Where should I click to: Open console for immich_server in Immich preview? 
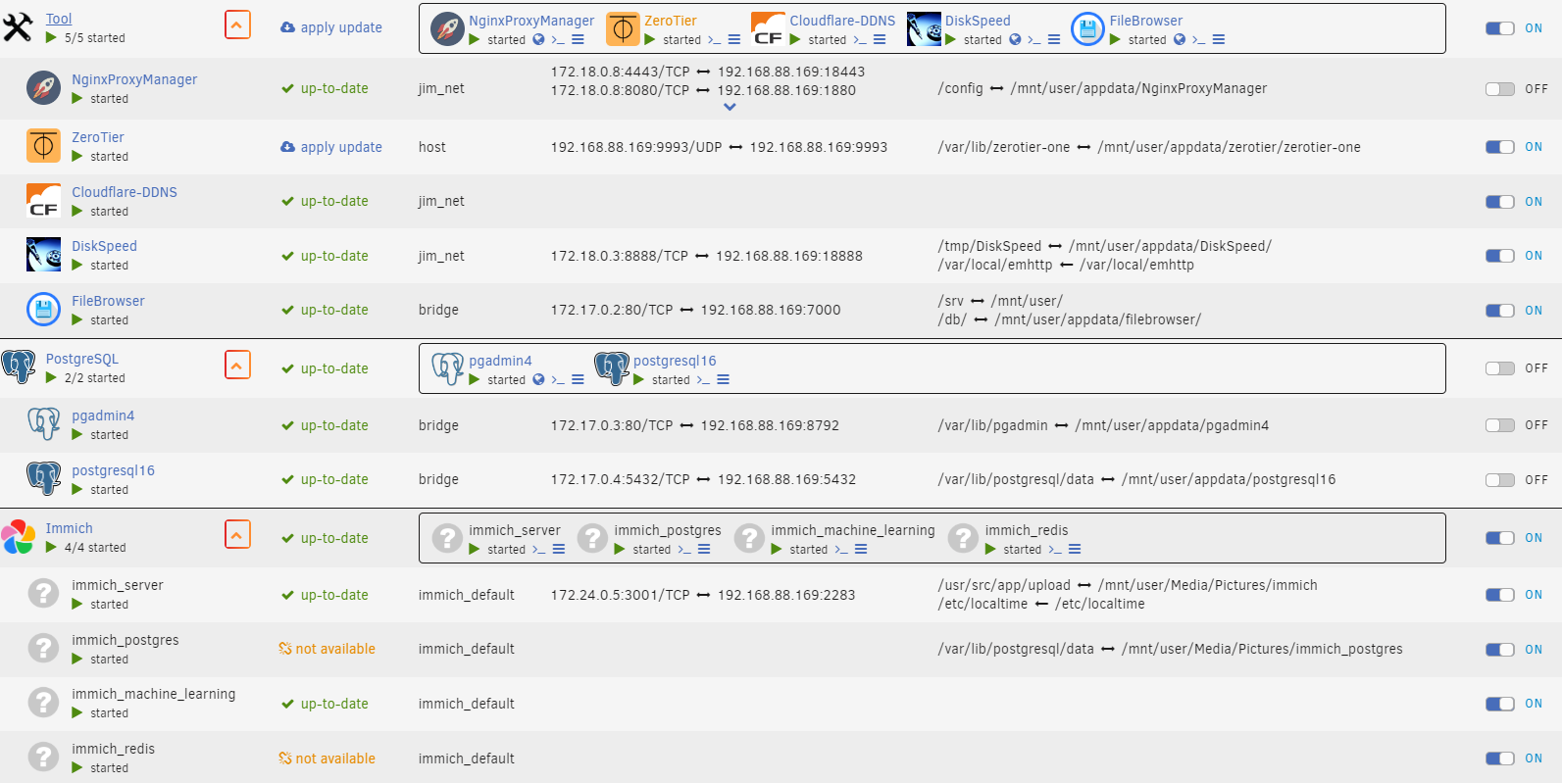(538, 550)
